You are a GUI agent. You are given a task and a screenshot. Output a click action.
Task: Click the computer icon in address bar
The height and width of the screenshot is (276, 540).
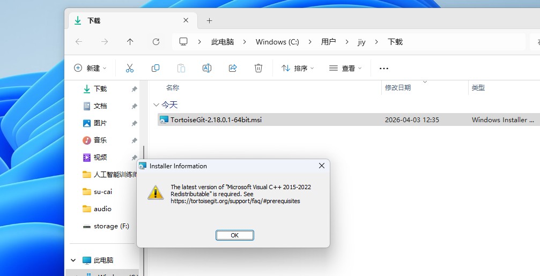coord(183,42)
